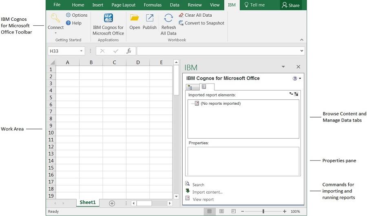Close the IBM task pane
This screenshot has width=367, height=216.
coord(298,67)
